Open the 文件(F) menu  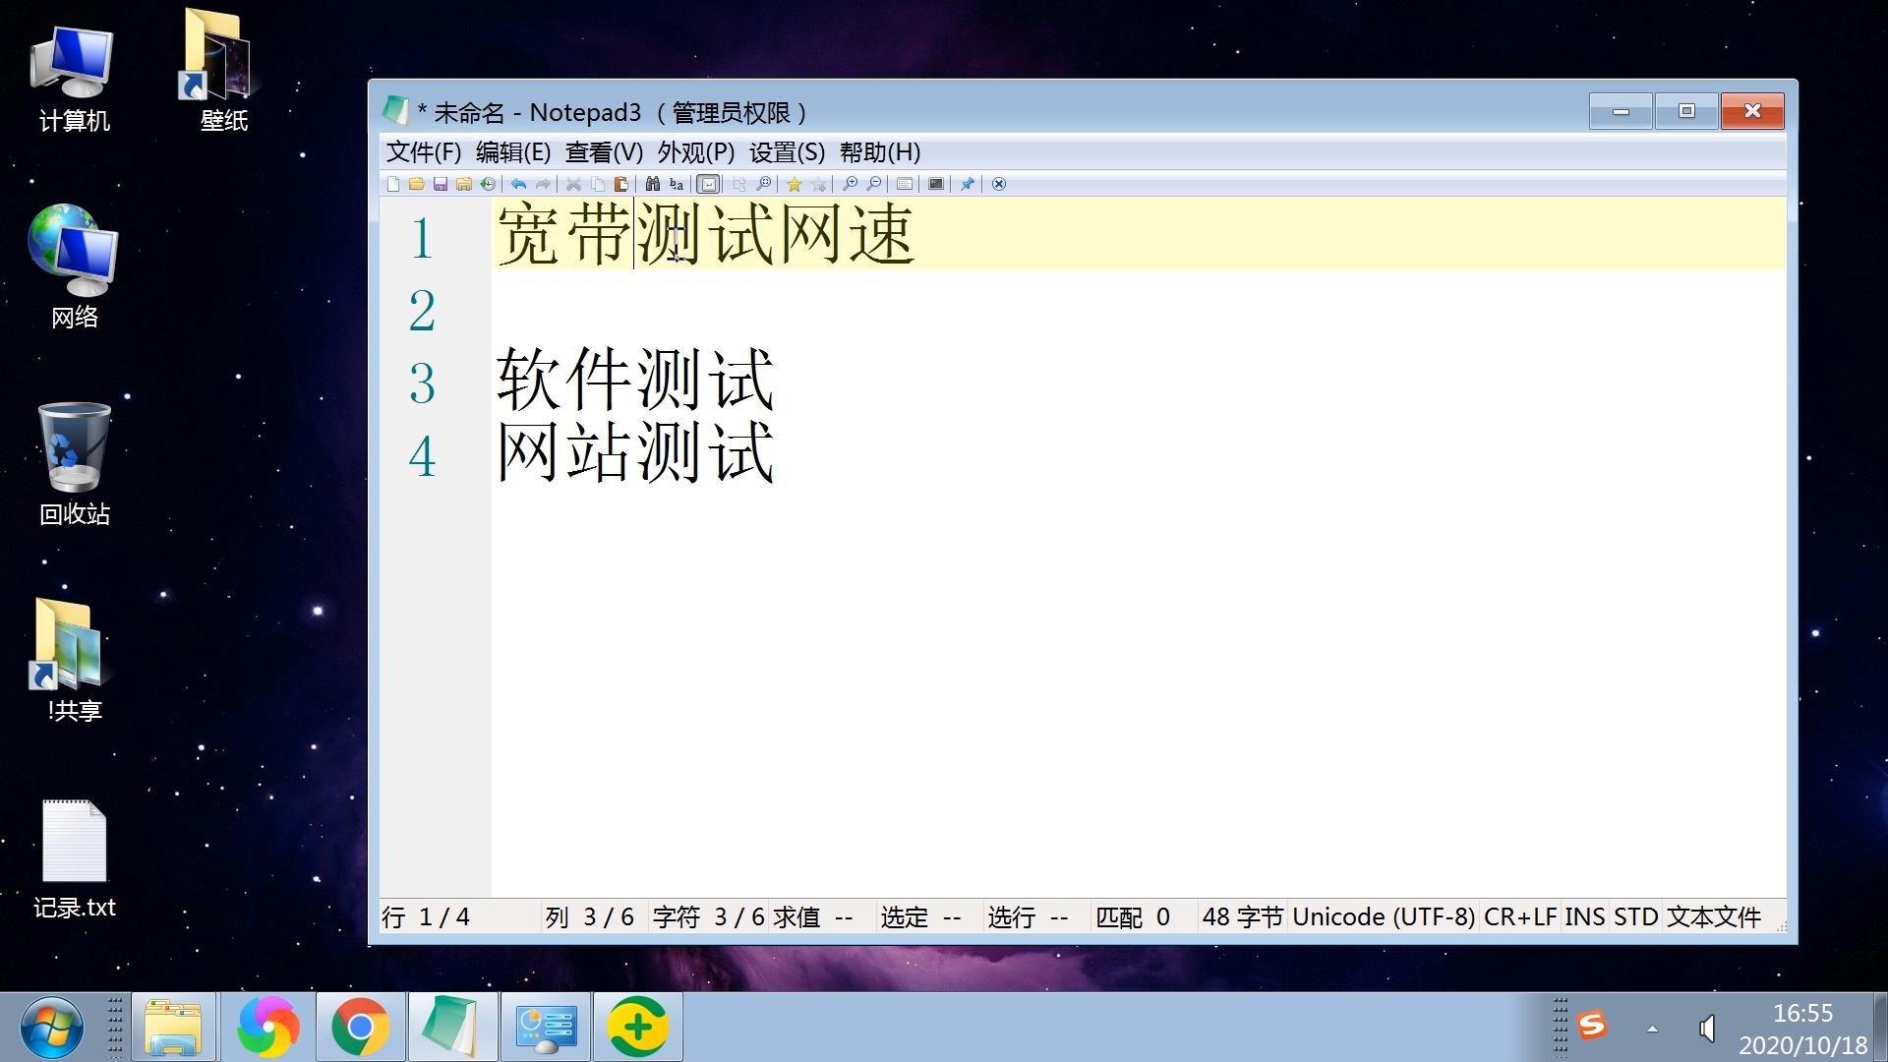coord(423,152)
